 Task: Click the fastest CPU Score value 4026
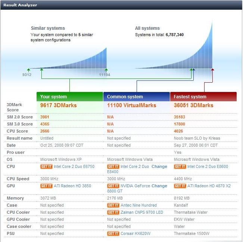(178, 131)
